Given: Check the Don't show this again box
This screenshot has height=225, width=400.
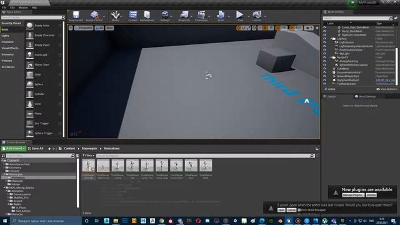Looking at the screenshot, I should 299,210.
